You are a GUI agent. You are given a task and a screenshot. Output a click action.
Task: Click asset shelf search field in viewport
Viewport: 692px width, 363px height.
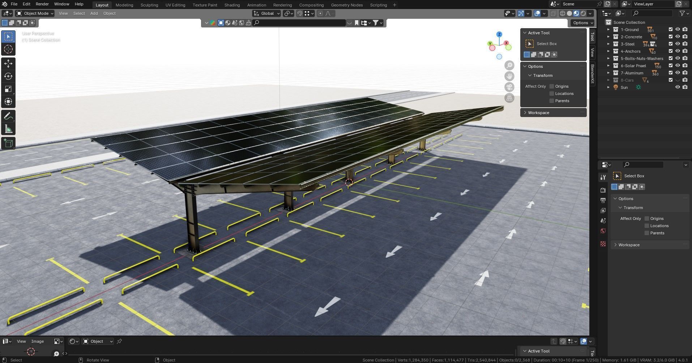click(299, 23)
